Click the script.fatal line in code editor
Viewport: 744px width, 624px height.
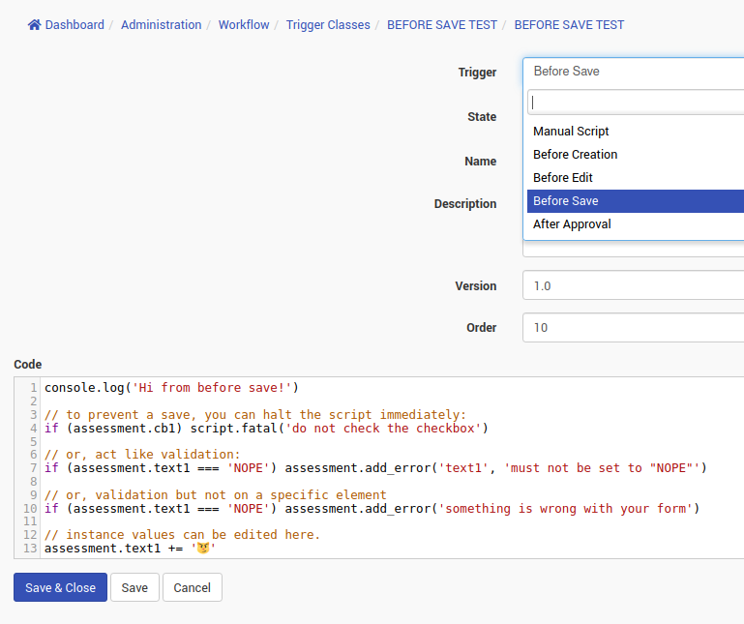coord(266,428)
